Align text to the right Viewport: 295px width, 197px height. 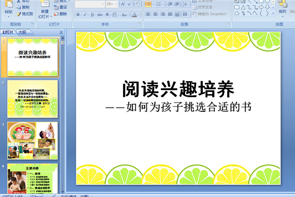click(163, 14)
